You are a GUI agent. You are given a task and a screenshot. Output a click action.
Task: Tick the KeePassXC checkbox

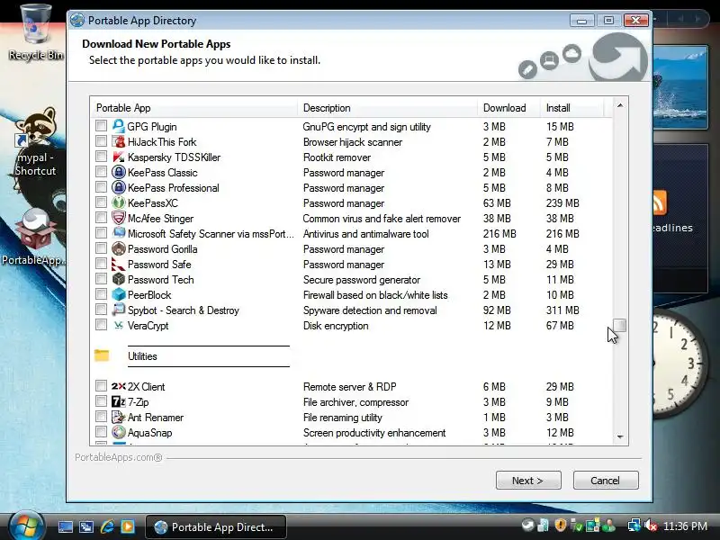click(x=101, y=202)
